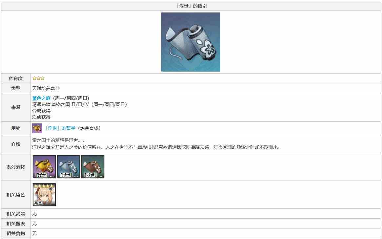The image size is (382, 239).
Task: Select the 介绍 row label
Action: (x=16, y=144)
